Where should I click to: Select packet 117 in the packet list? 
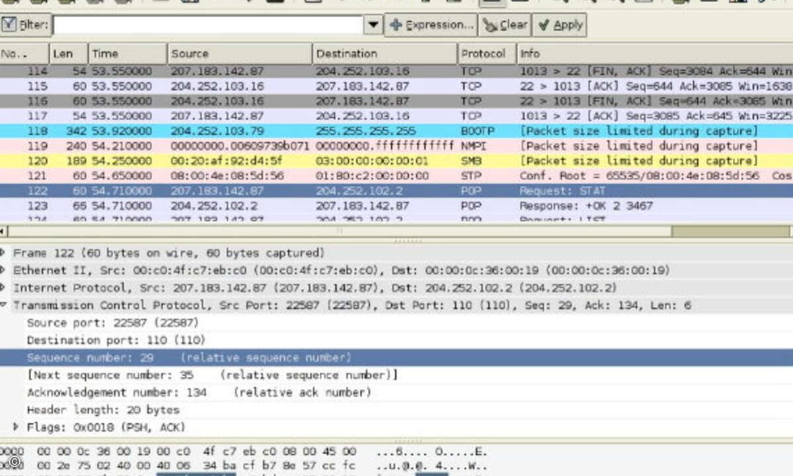(397, 116)
